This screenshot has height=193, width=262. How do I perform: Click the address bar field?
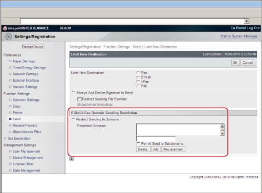[x=132, y=21]
